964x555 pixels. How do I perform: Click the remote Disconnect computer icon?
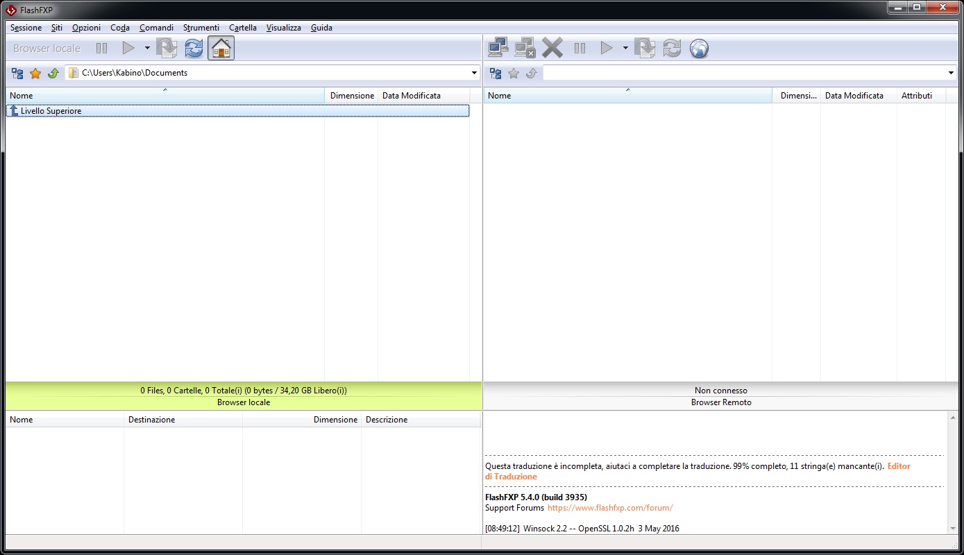pyautogui.click(x=525, y=48)
